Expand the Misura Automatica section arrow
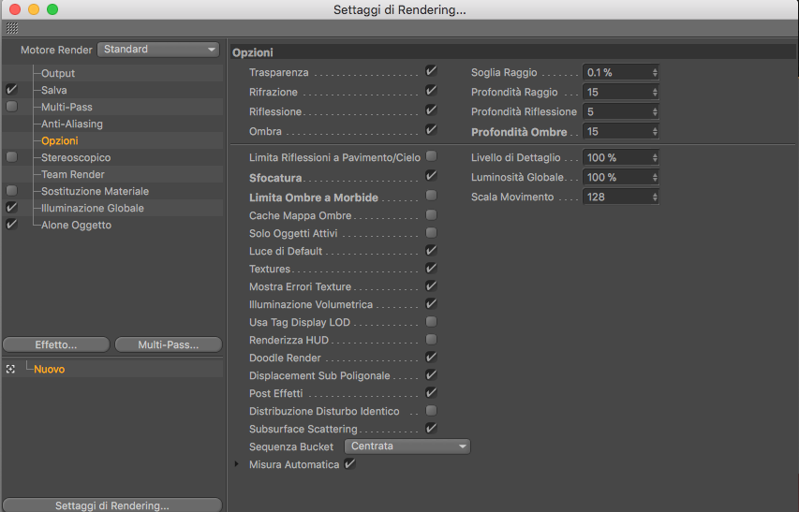 pos(236,464)
